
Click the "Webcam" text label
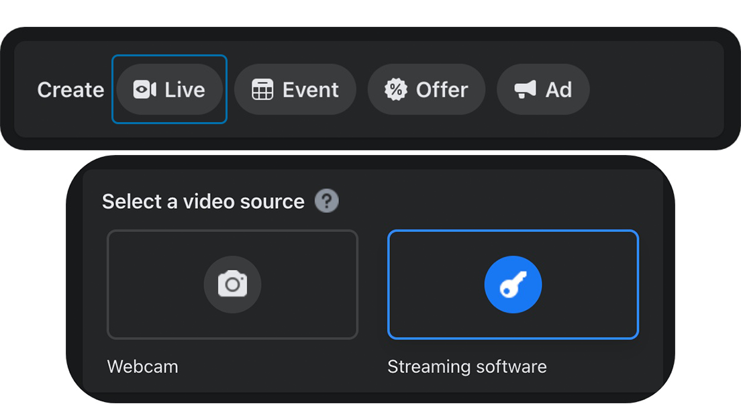142,367
